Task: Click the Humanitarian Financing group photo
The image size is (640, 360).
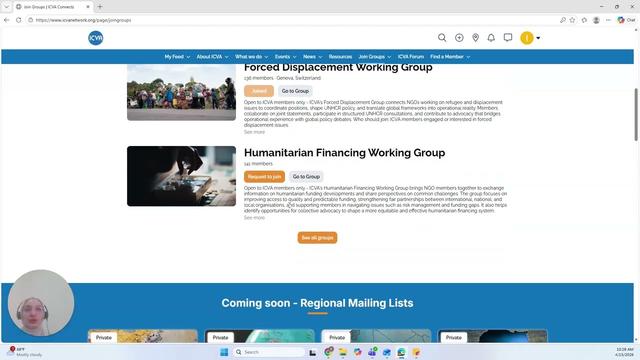Action: click(x=181, y=176)
